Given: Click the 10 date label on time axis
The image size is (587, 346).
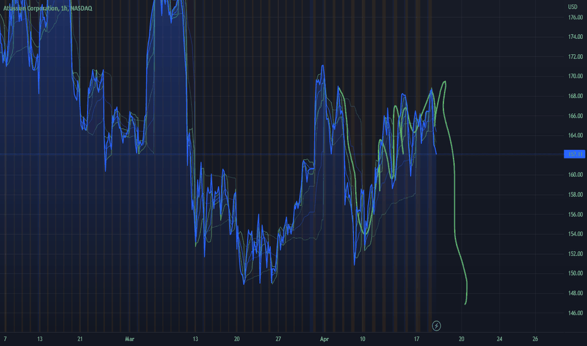Looking at the screenshot, I should (362, 339).
